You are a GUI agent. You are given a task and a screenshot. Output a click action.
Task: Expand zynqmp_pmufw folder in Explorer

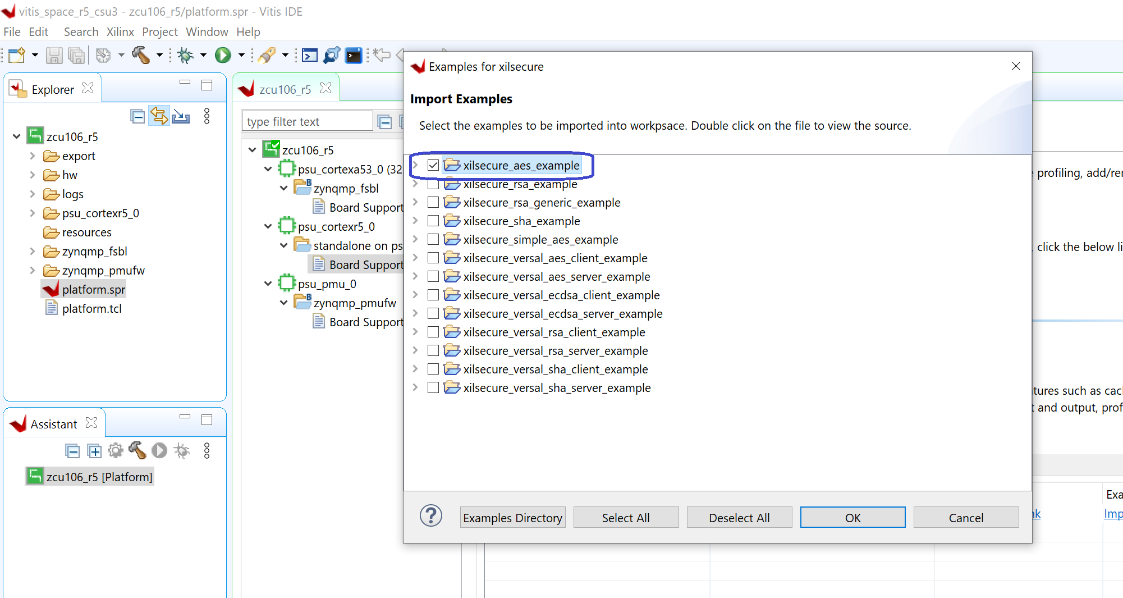(x=33, y=270)
